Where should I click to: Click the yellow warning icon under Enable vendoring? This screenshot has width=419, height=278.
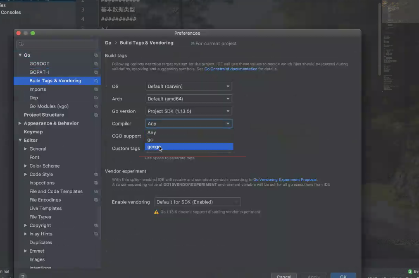[156, 212]
